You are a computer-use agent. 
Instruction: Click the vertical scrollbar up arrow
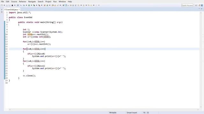(x=201, y=13)
